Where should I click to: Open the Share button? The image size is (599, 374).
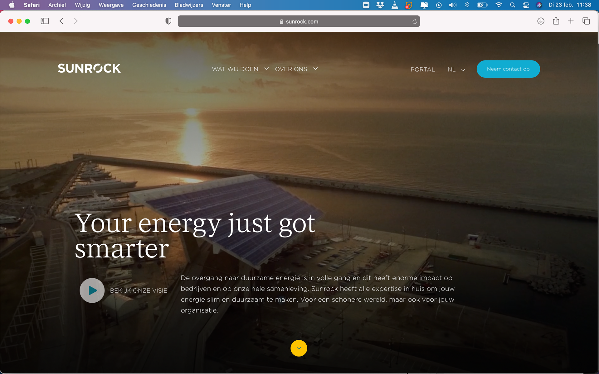pos(556,21)
